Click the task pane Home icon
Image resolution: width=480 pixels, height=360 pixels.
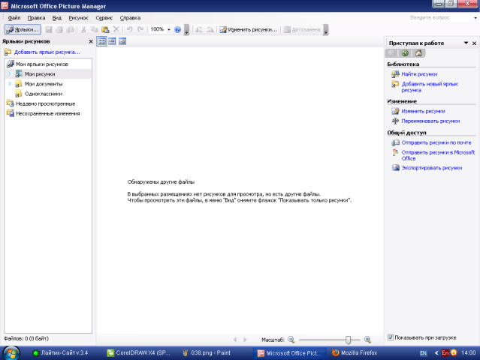[x=418, y=53]
